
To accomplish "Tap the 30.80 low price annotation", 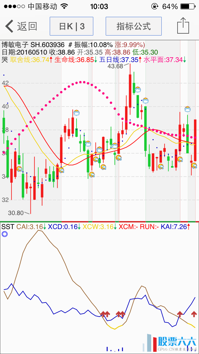I will (x=16, y=213).
